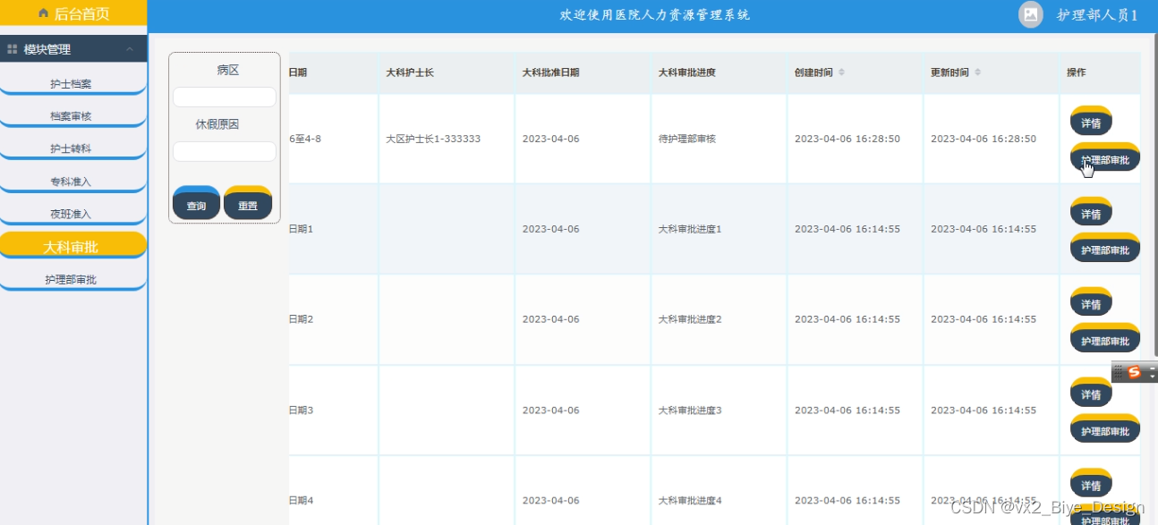Click the 操作 column header
This screenshot has width=1158, height=525.
(1076, 72)
